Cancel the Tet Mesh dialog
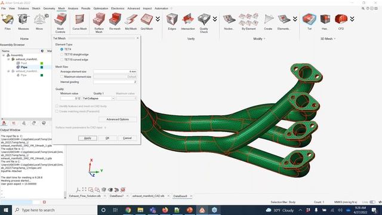The image size is (382, 215). [x=127, y=138]
